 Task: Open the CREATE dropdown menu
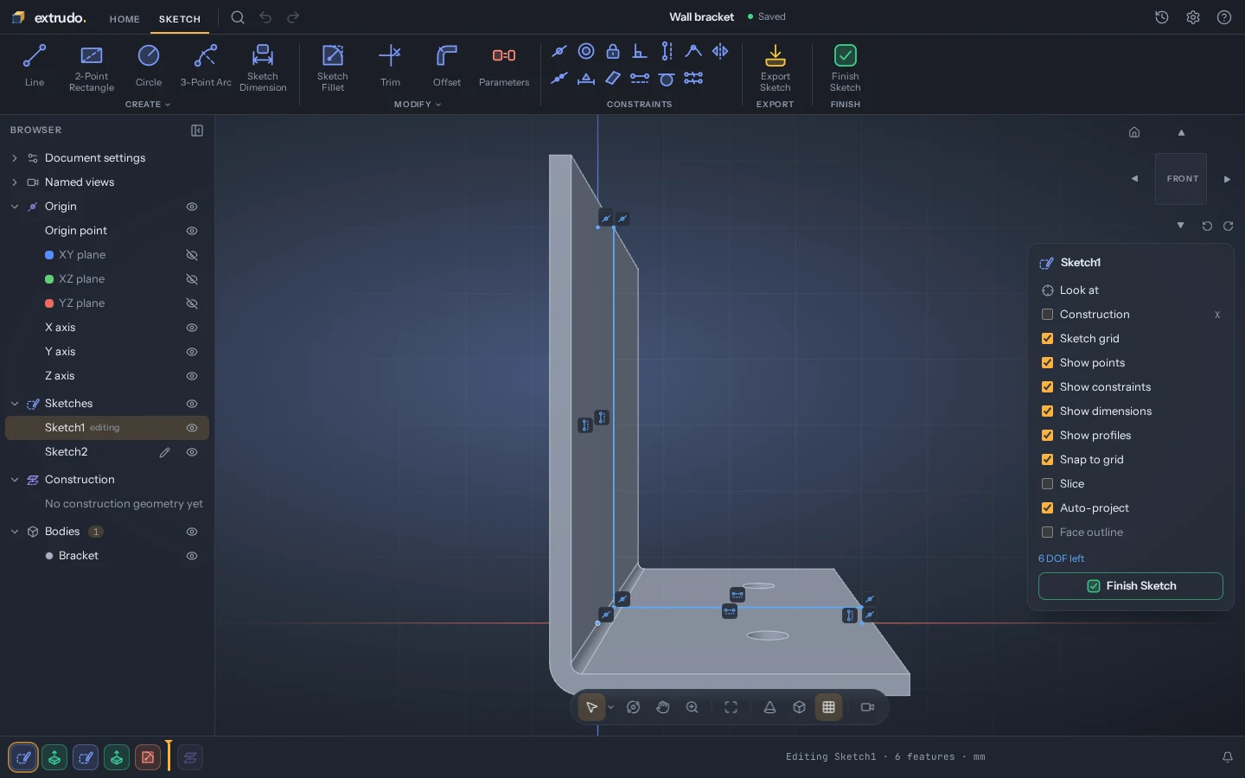(x=148, y=105)
